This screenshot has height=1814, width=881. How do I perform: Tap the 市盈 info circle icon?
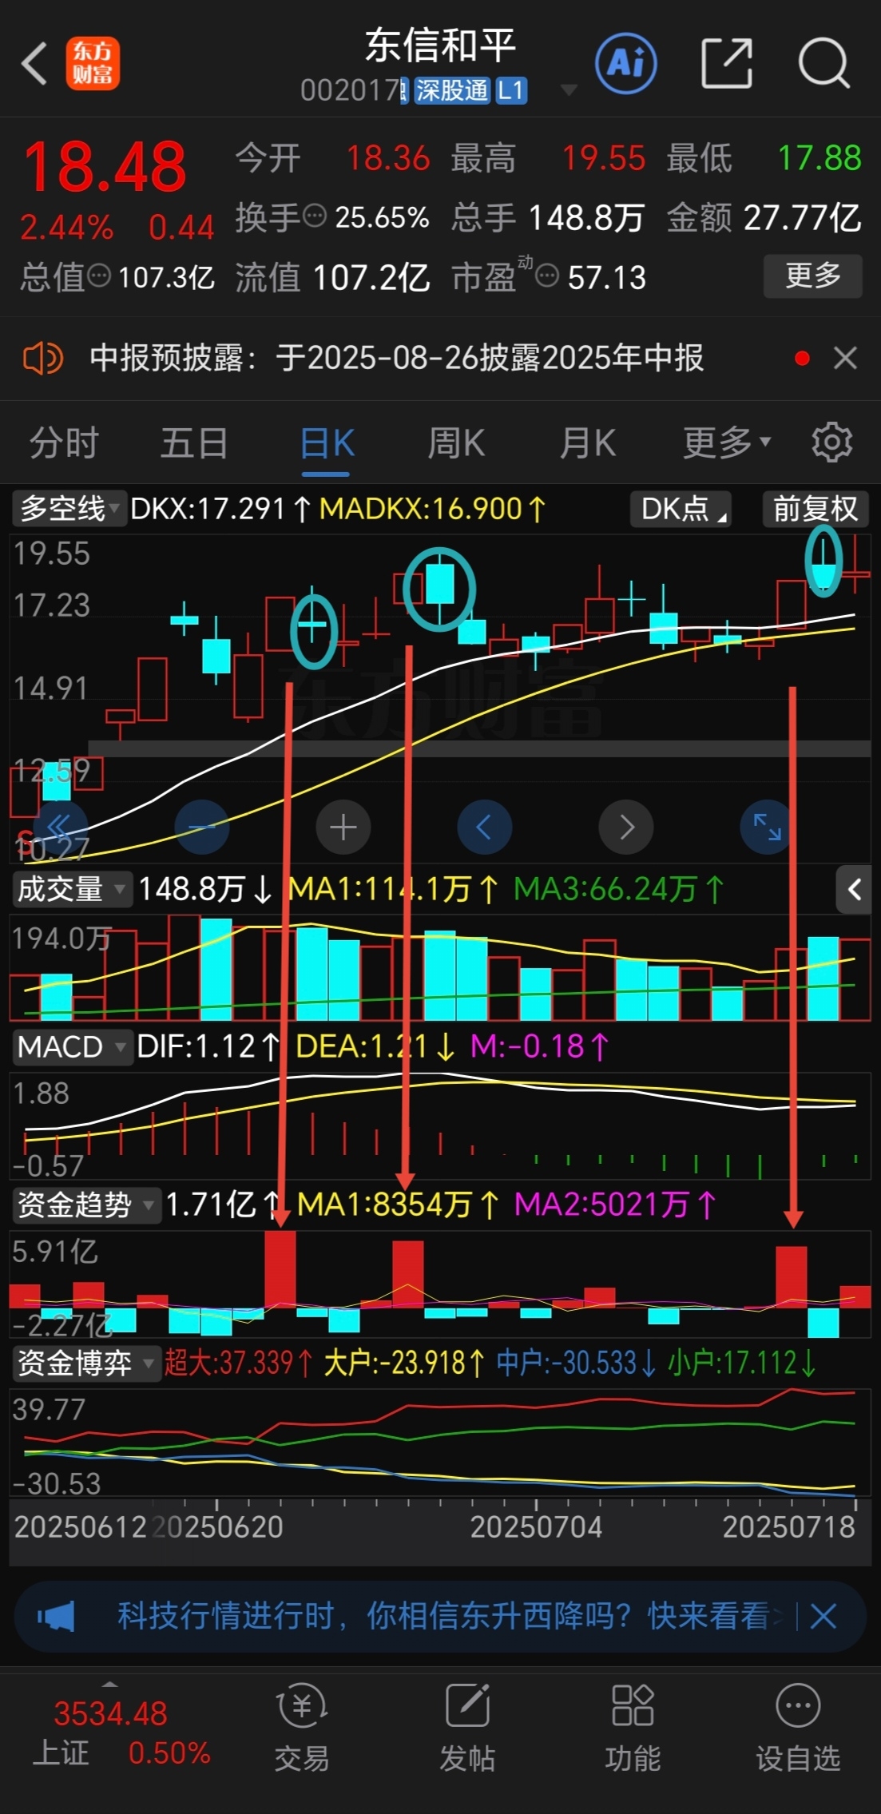[547, 276]
